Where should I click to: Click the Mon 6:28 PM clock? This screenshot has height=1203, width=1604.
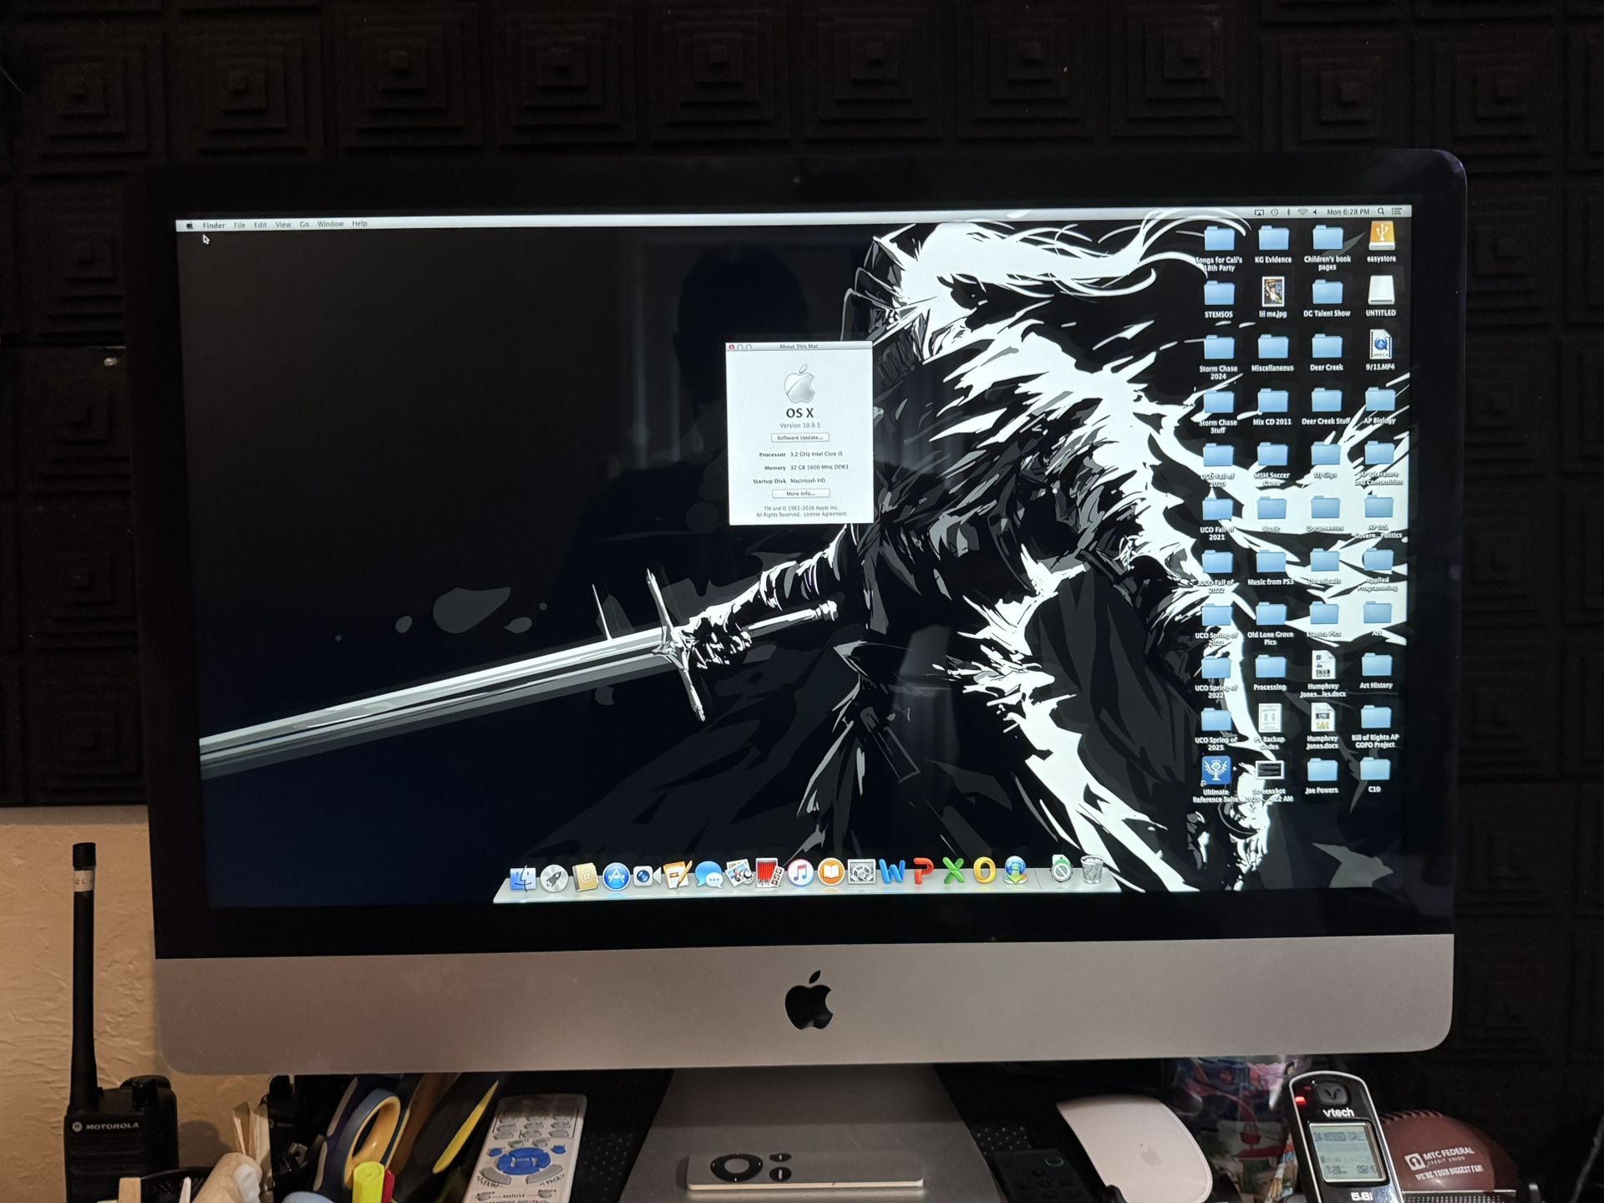coord(1348,212)
